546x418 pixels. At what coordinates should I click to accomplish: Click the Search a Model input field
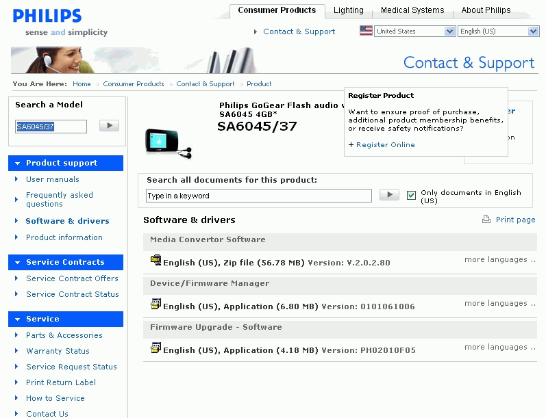click(x=51, y=127)
